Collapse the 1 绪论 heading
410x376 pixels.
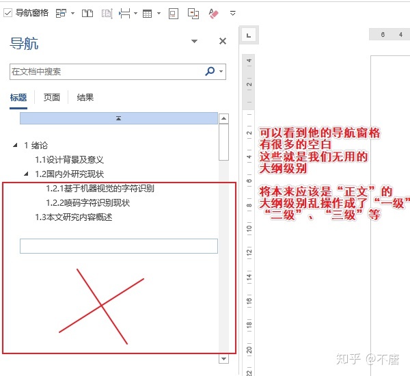point(15,145)
